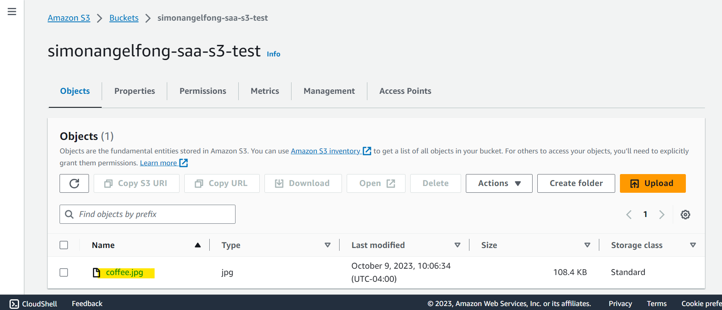This screenshot has width=722, height=310.
Task: Open table preferences gear icon
Action: 685,215
